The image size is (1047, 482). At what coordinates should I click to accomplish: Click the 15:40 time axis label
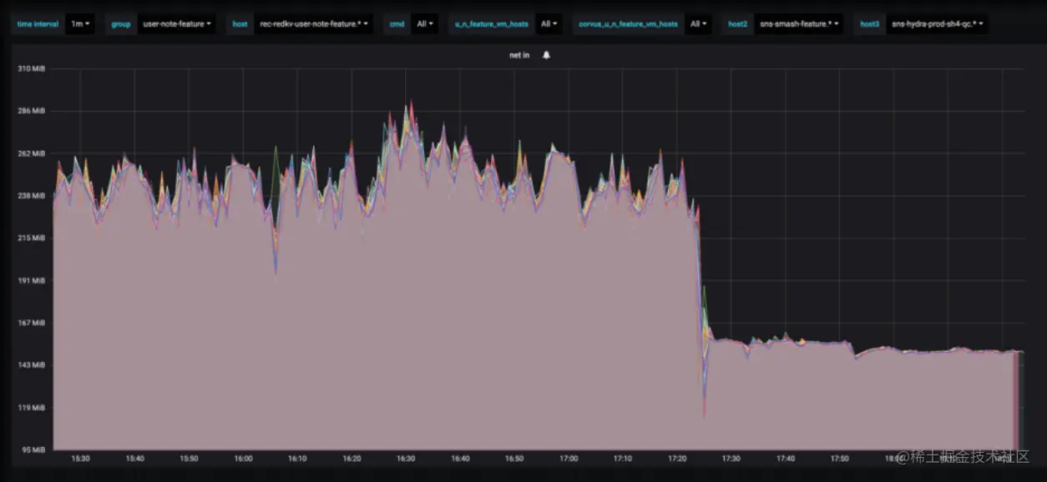point(134,459)
